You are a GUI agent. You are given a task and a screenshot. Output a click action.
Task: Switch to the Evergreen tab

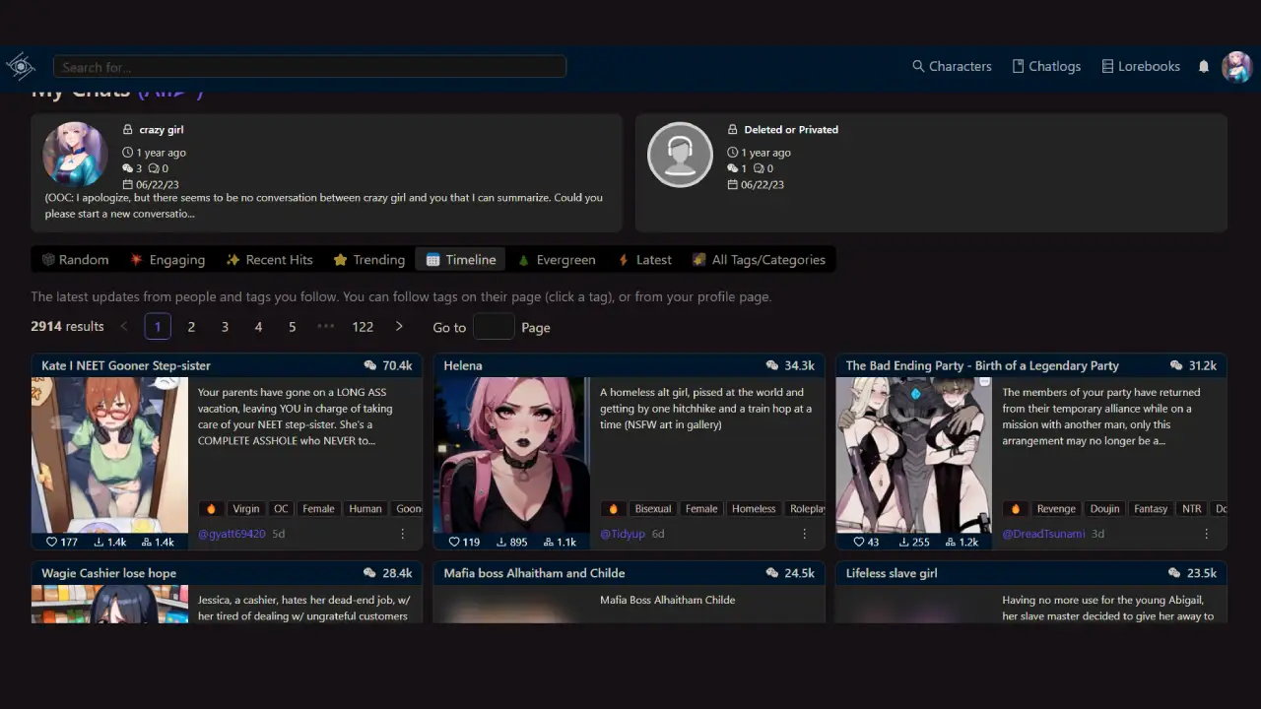(x=557, y=259)
